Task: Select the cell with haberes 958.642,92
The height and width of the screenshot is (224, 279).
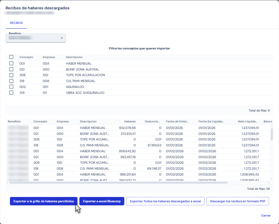Action: pos(127,151)
